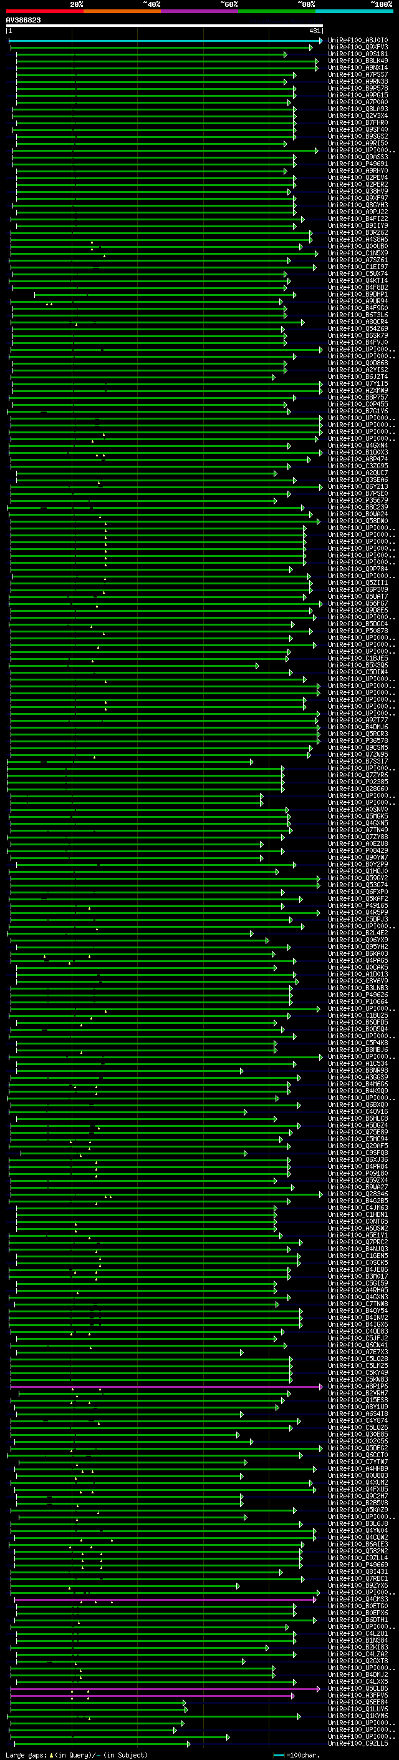
Task: Select the UniRef100_B0Y2P9 entry
Action: point(358,864)
